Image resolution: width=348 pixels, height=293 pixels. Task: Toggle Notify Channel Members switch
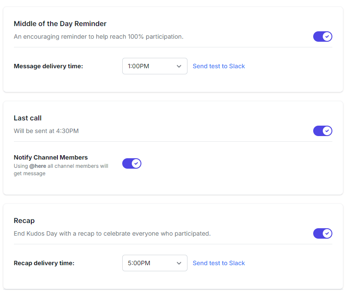[x=131, y=163]
